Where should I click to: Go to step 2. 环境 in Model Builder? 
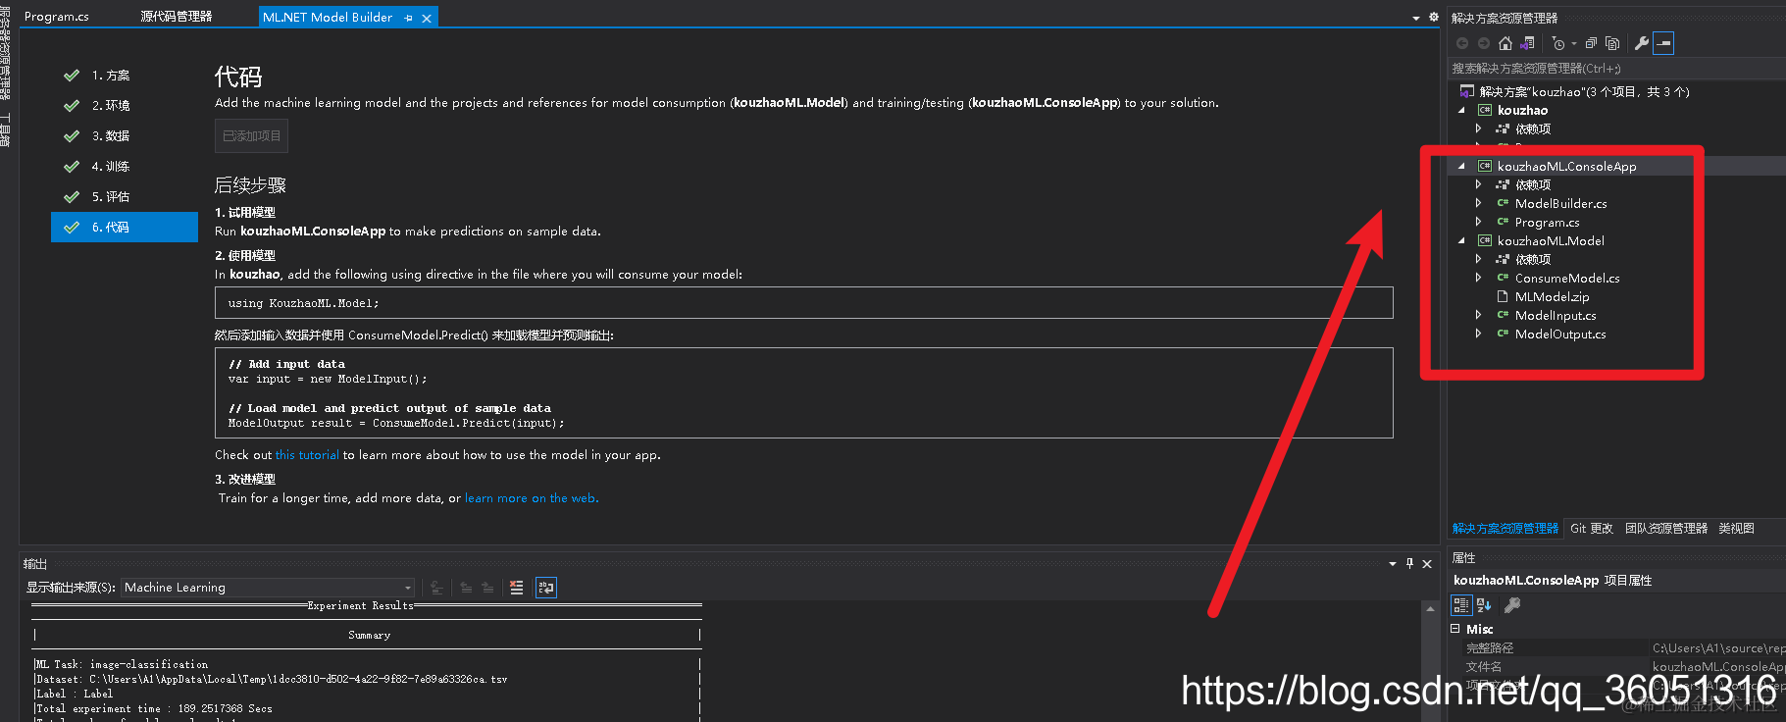coord(125,106)
